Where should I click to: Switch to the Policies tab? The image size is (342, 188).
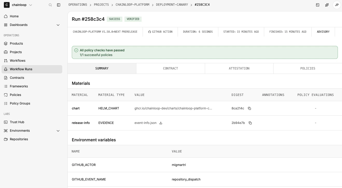coord(308,68)
